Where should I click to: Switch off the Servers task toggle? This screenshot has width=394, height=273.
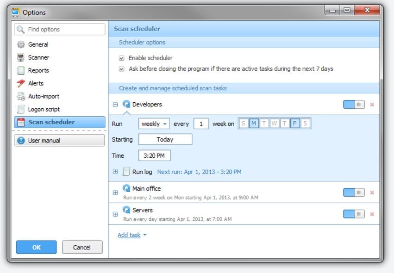coord(354,214)
